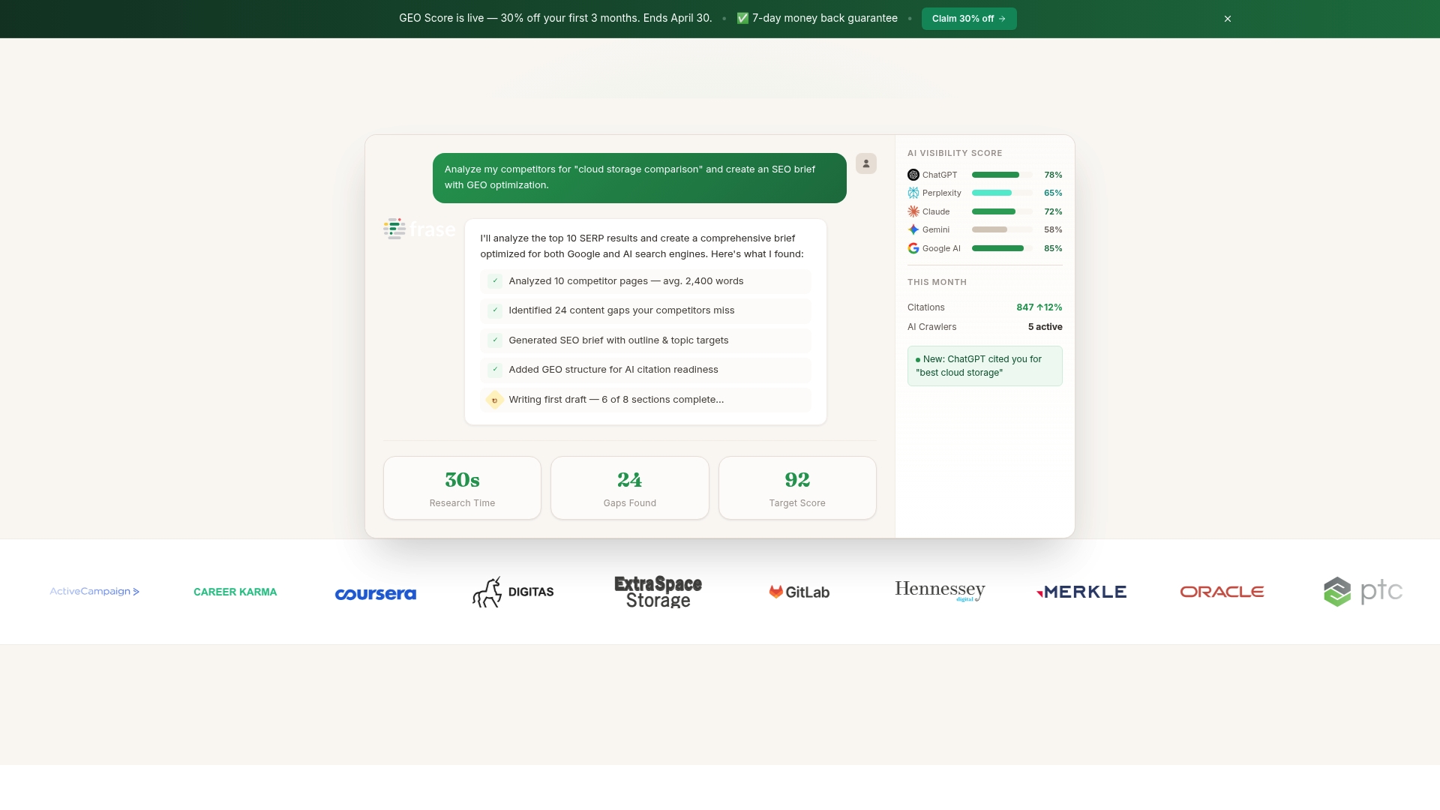Click the Coursera logo
Image resolution: width=1440 pixels, height=810 pixels.
click(x=375, y=593)
